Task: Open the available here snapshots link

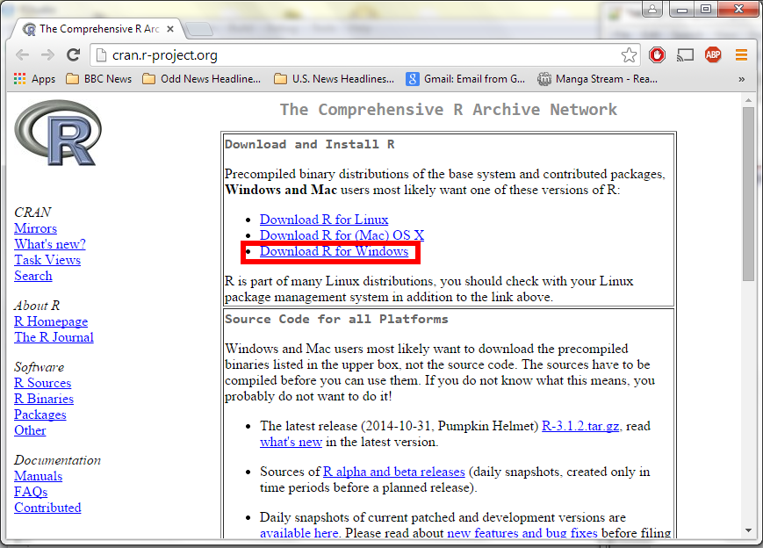Action: [x=299, y=533]
